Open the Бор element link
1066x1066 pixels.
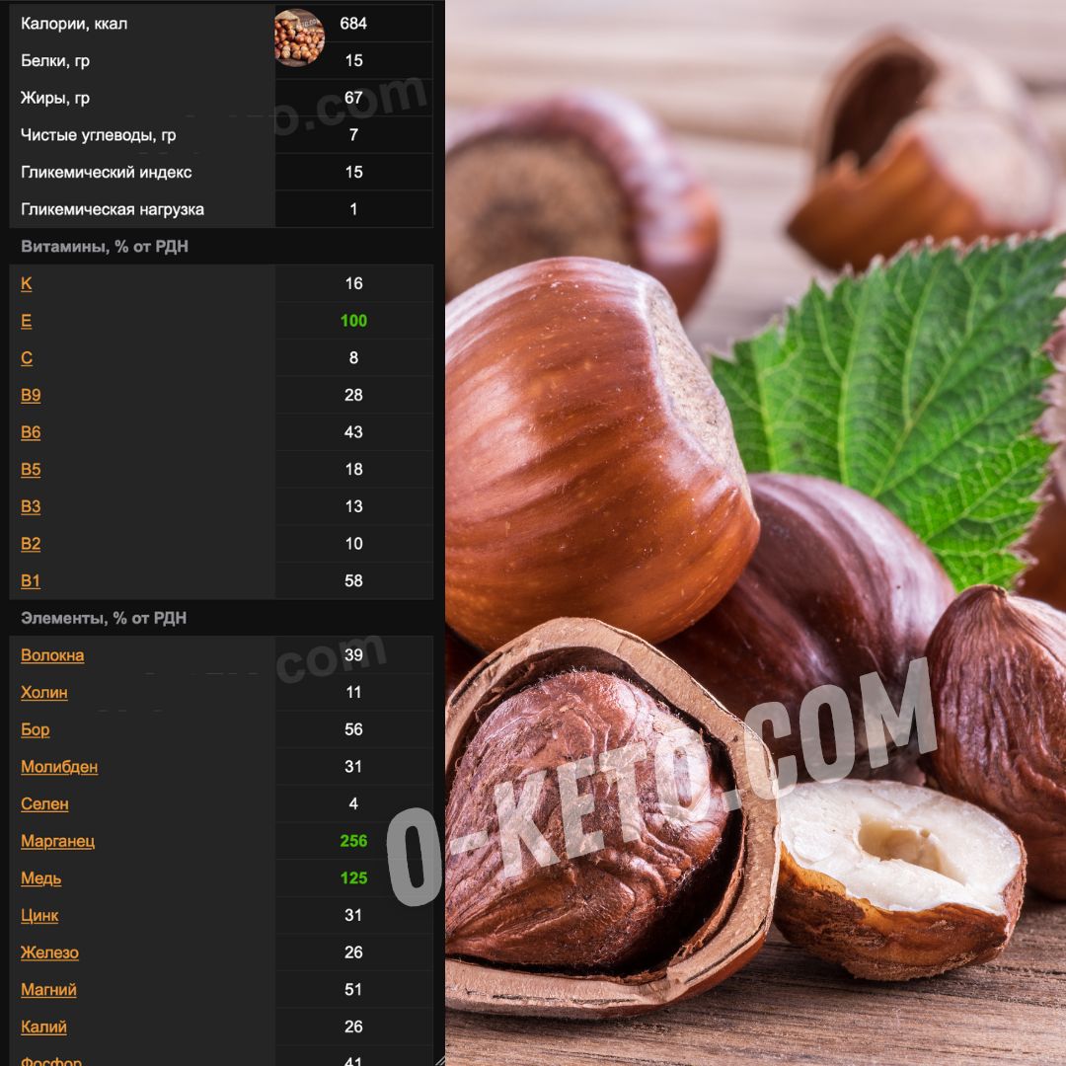coord(35,729)
